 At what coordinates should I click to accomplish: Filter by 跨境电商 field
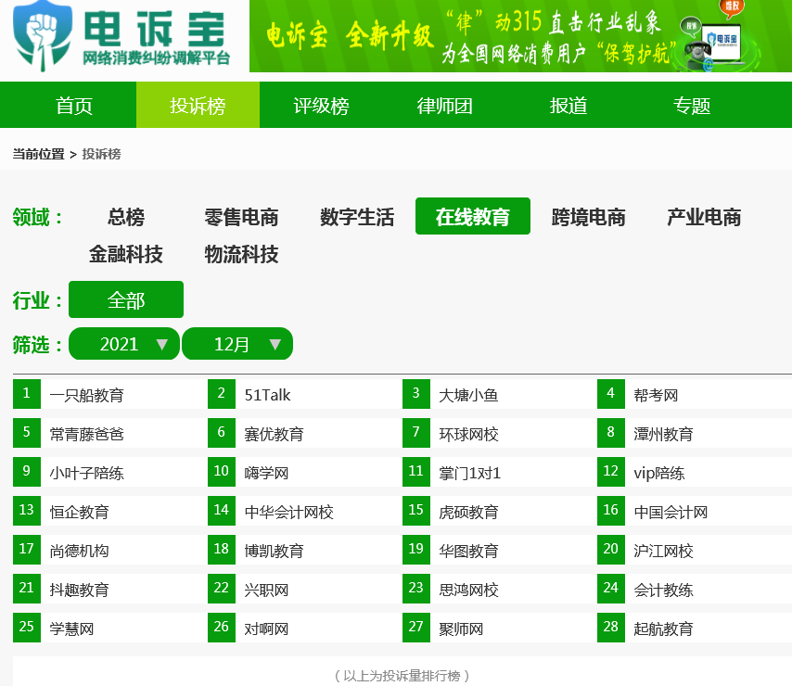(x=589, y=217)
